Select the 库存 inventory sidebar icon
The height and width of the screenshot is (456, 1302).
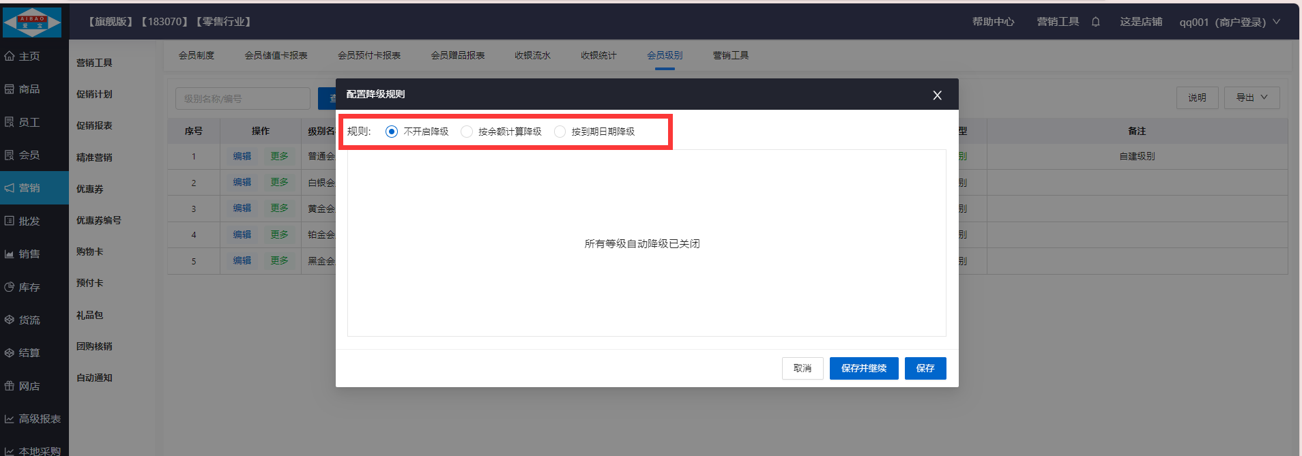10,287
